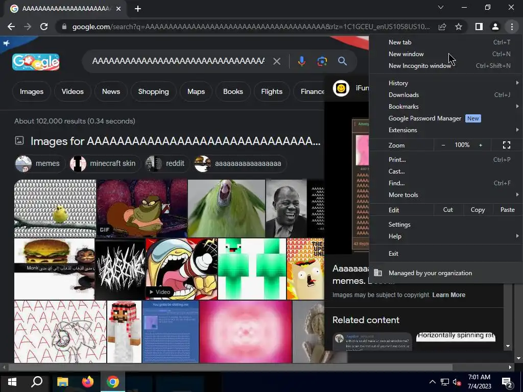The height and width of the screenshot is (392, 523).
Task: Open the Chrome profile avatar icon
Action: pyautogui.click(x=495, y=27)
